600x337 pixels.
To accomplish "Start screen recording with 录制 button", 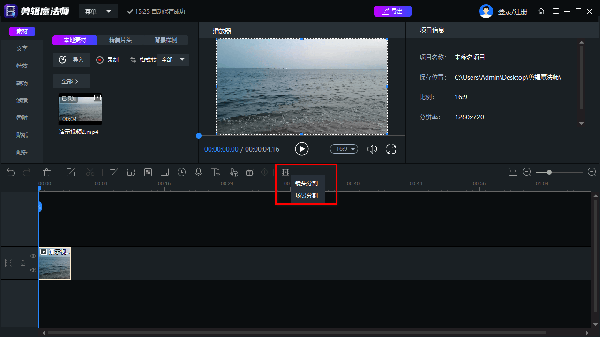I will pos(107,60).
